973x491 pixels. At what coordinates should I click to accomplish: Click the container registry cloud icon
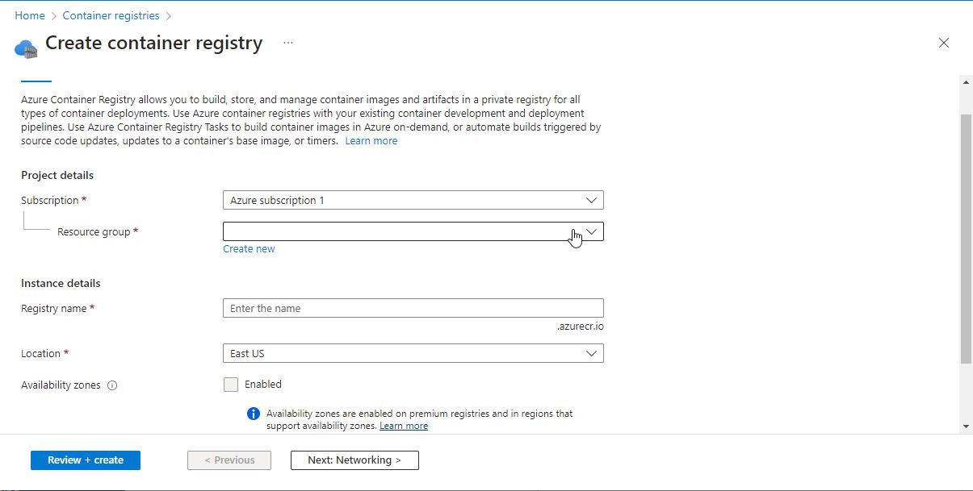click(x=26, y=47)
